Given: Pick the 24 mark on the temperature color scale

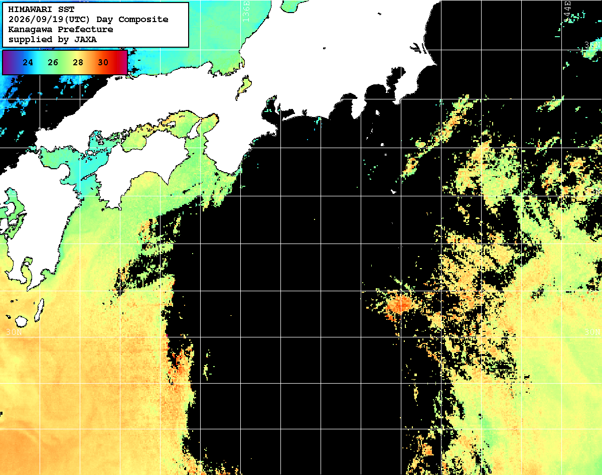Looking at the screenshot, I should coord(28,63).
